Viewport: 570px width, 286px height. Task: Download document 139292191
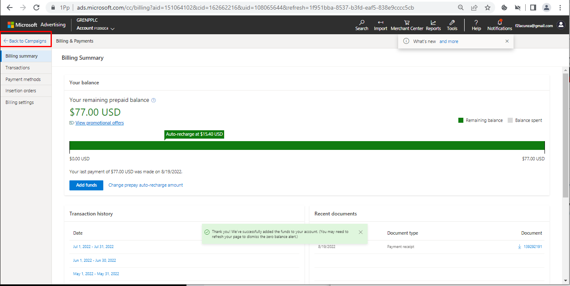click(530, 247)
